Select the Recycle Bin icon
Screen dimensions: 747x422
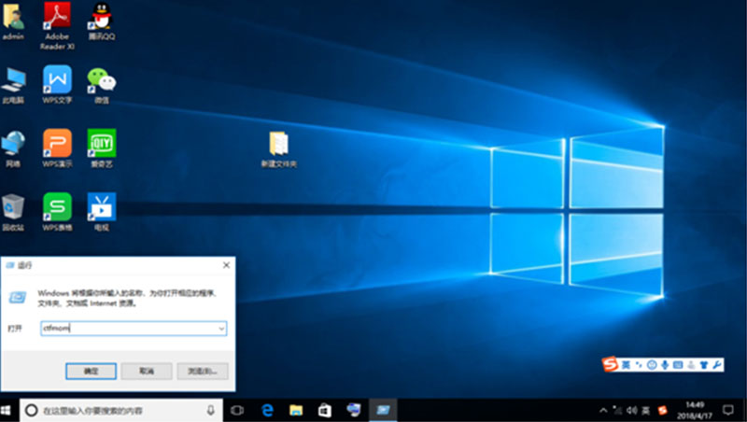[13, 207]
